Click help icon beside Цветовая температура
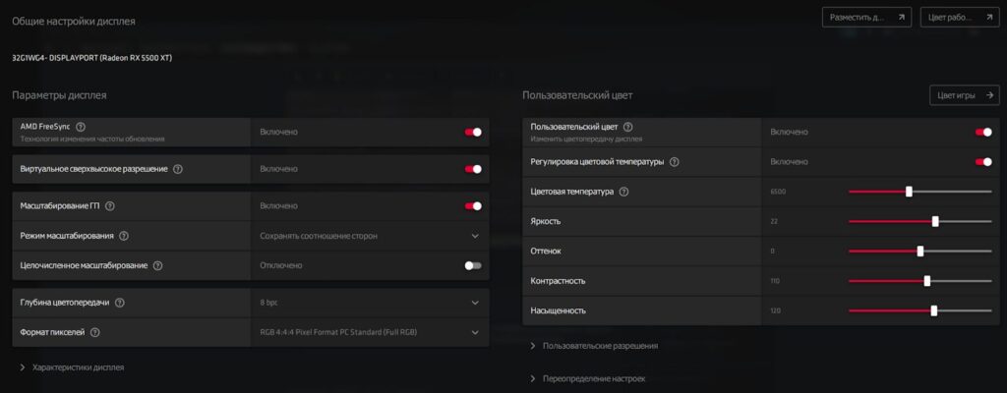Screen dimensions: 1007x393 point(623,192)
